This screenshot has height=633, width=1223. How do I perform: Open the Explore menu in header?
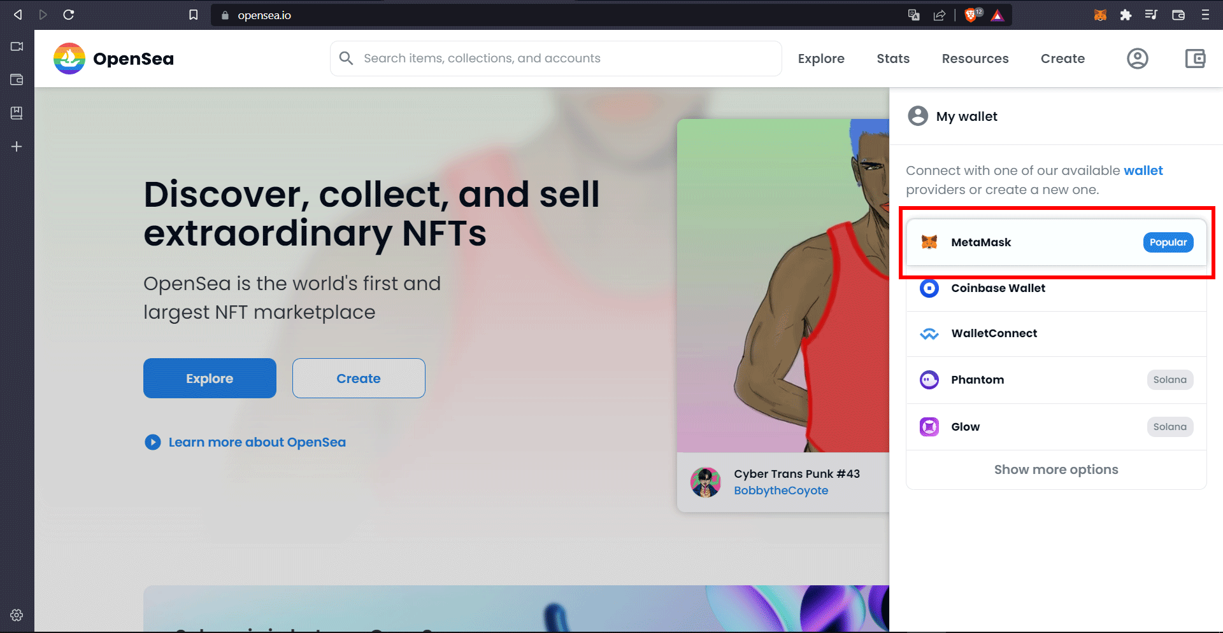[x=821, y=59]
